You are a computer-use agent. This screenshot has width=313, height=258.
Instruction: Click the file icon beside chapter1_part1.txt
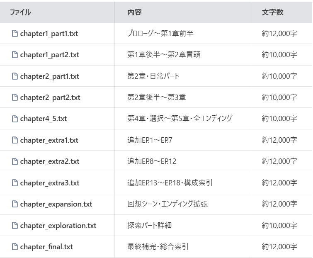click(x=15, y=34)
